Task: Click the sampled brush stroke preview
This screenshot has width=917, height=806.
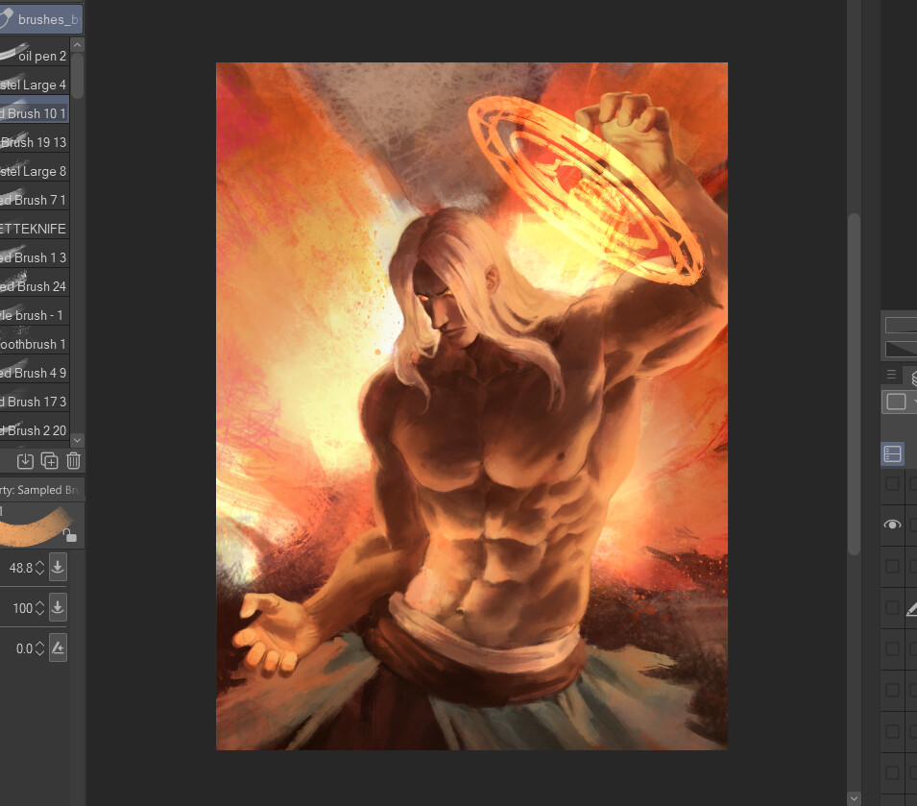Action: pos(34,525)
